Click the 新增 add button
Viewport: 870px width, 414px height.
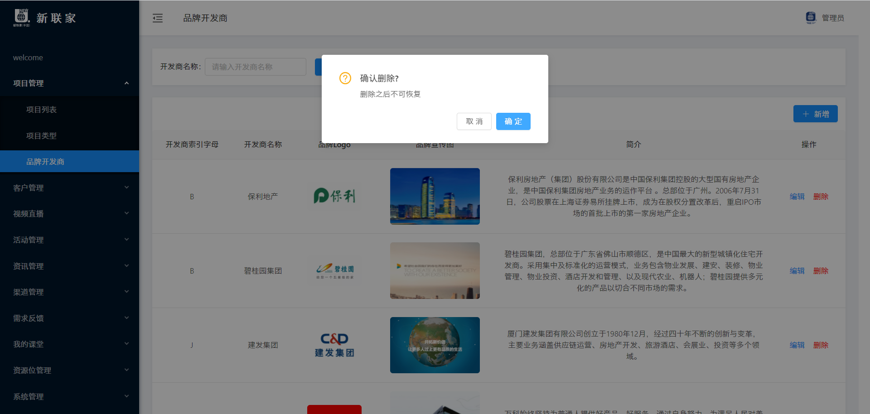(815, 114)
